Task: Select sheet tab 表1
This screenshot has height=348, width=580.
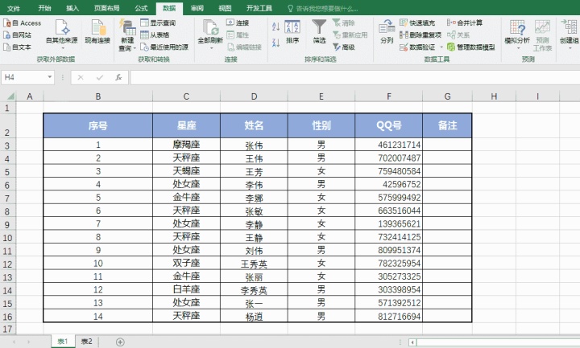Action: point(63,342)
